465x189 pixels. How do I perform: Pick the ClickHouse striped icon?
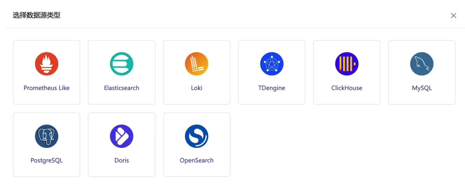pos(347,64)
